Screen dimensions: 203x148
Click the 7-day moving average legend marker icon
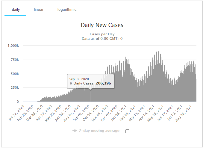(x=75, y=131)
